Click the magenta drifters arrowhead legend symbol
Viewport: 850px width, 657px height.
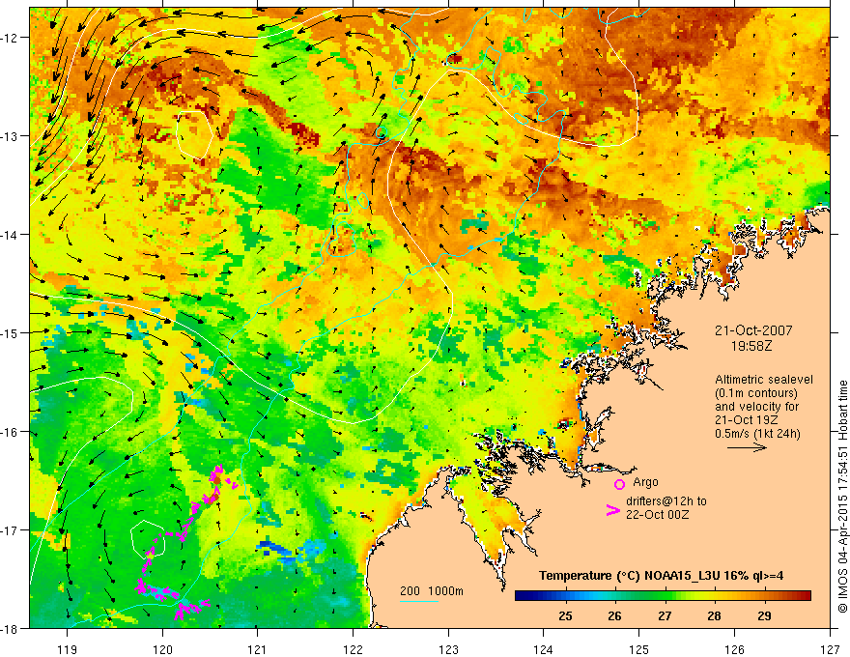click(612, 510)
